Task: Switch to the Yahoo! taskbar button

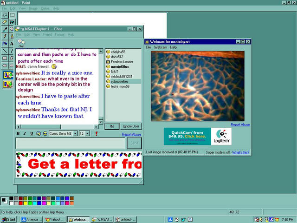Action: (55, 220)
